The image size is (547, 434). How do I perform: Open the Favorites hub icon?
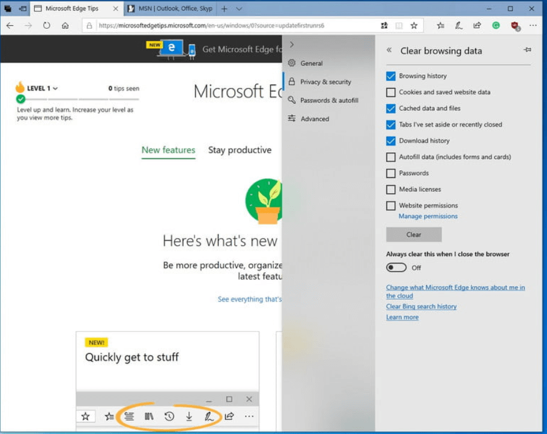[441, 25]
